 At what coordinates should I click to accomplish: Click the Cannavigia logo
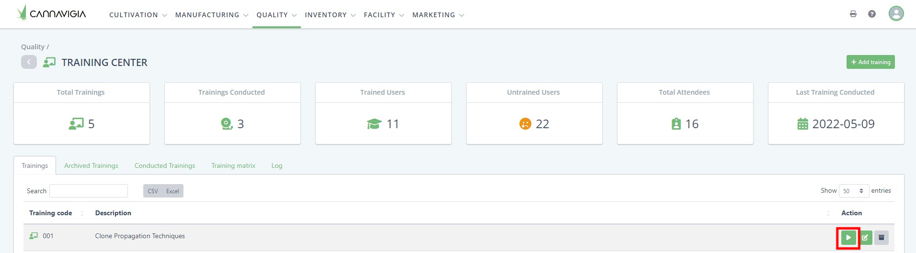[x=51, y=13]
